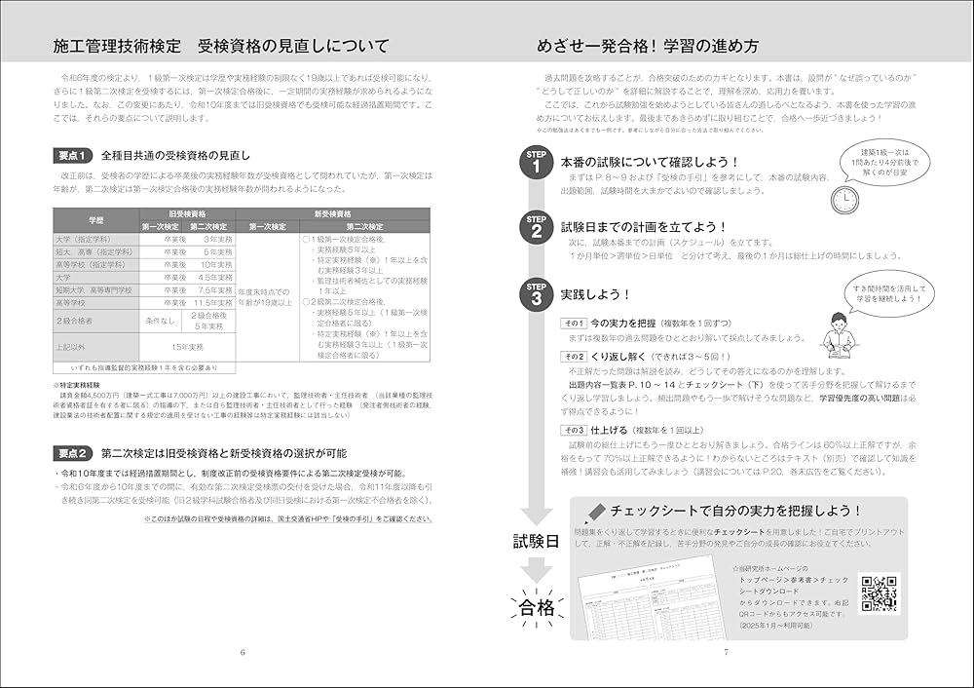974x688 pixels.
Task: Click speech bubble すき間時間を活用して
Action: click(x=889, y=294)
